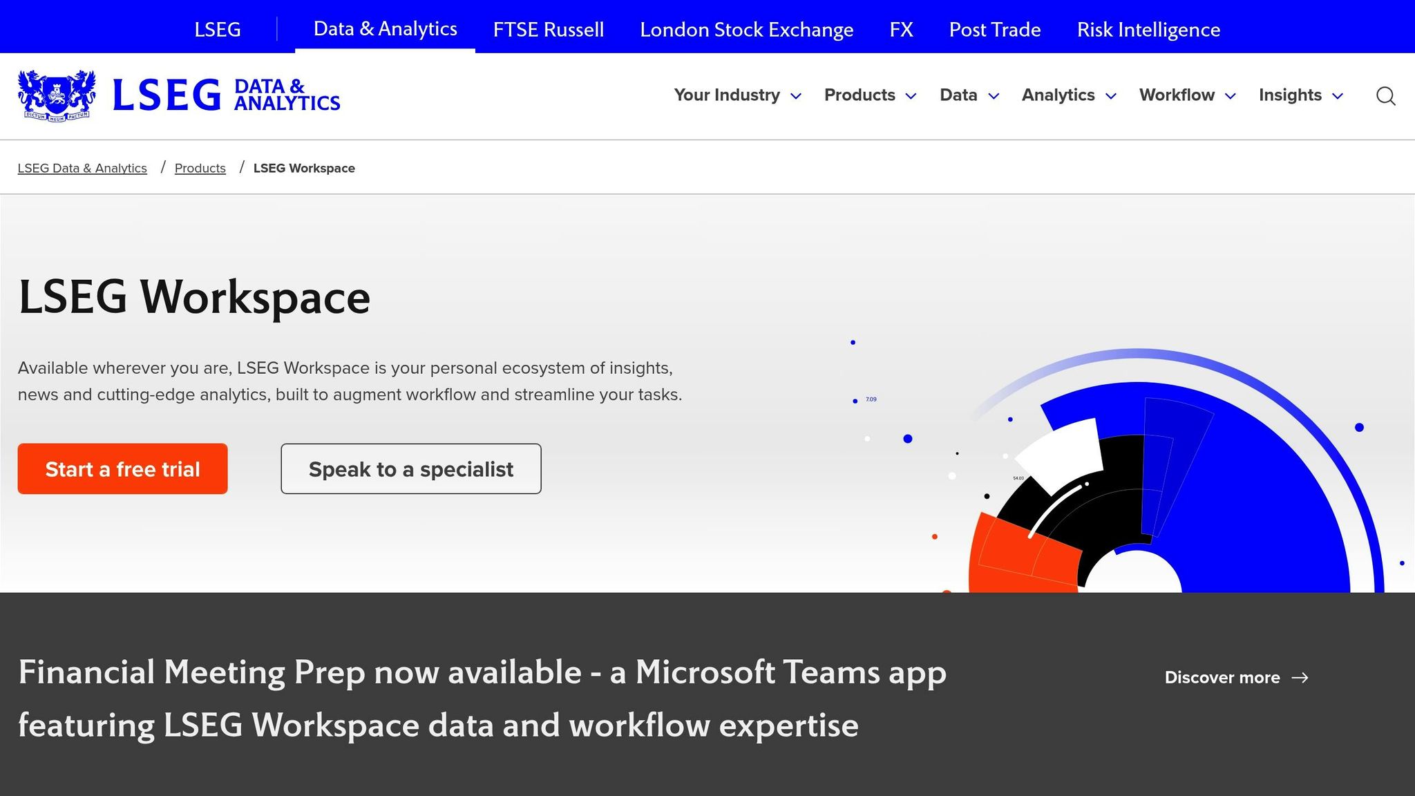Go to the Post Trade tab

[994, 29]
